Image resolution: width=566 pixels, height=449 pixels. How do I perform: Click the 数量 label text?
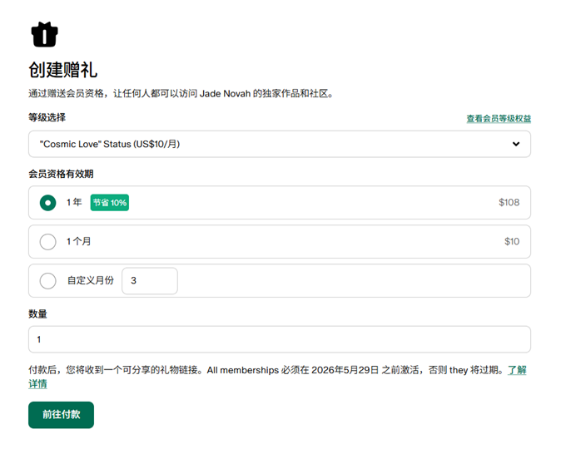coord(38,314)
